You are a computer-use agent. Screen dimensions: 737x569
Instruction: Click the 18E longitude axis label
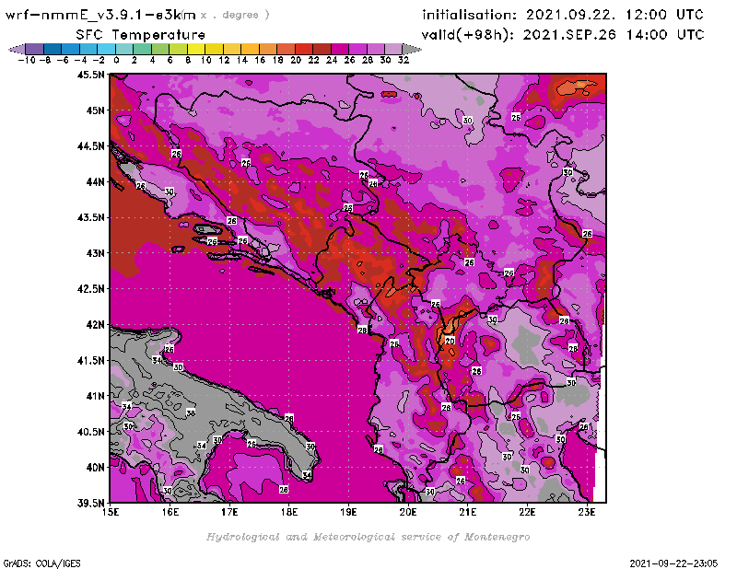coord(289,512)
